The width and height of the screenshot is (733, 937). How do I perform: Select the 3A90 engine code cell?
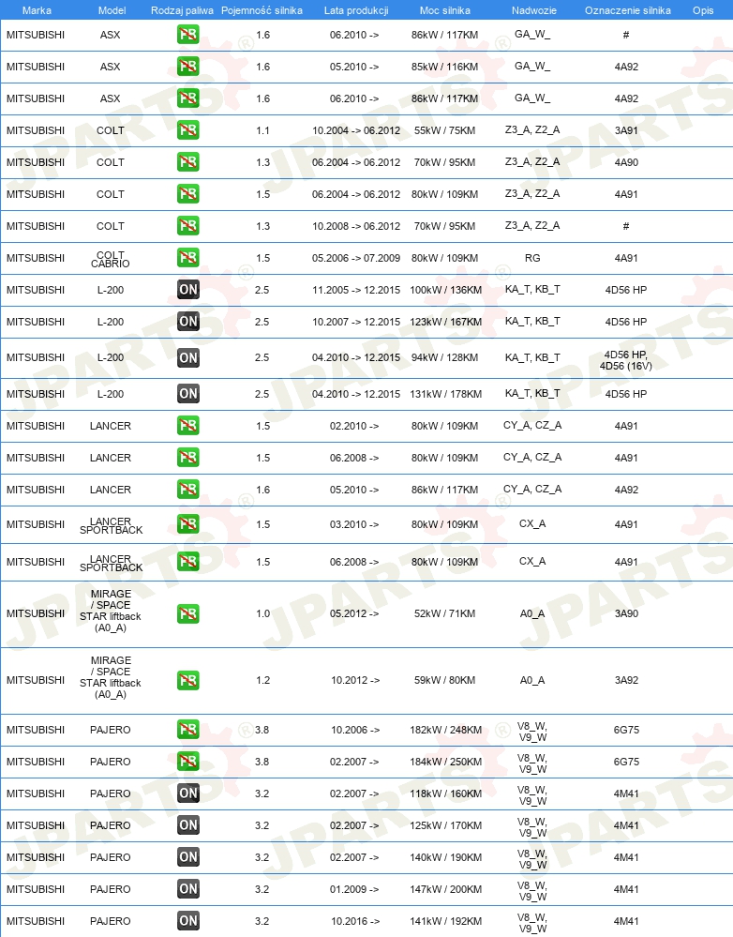[x=626, y=613]
